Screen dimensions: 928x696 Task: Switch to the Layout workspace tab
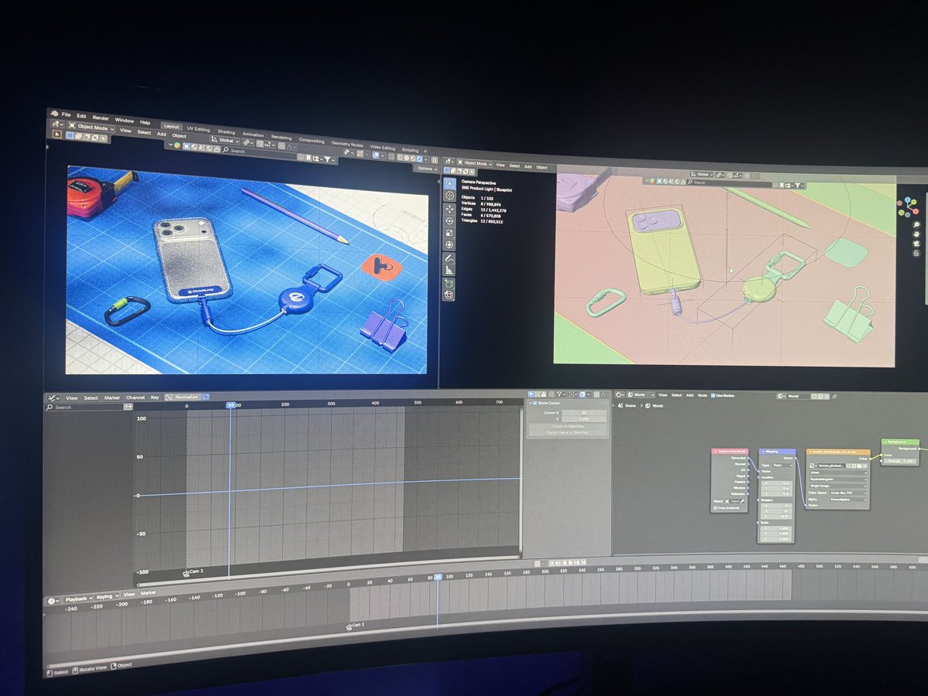pos(172,126)
